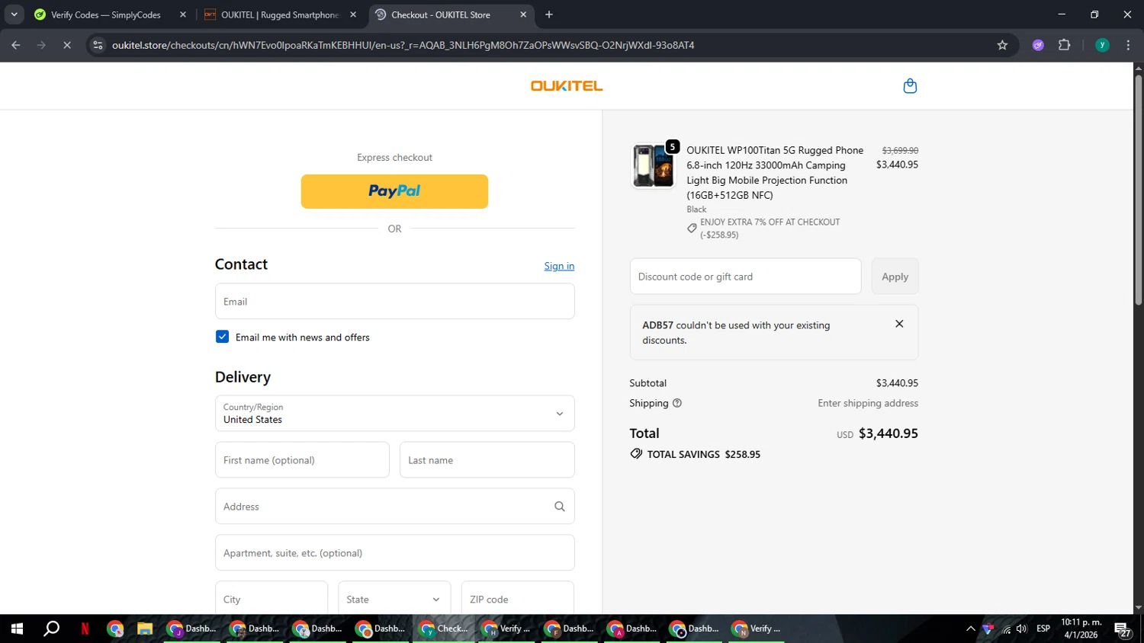This screenshot has width=1144, height=643.
Task: View site information icon in address bar
Action: coord(98,45)
